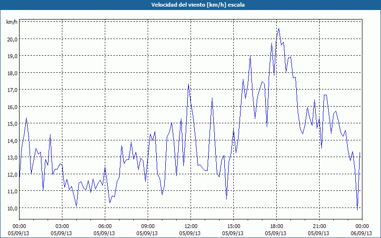Image resolution: width=381 pixels, height=238 pixels.
Task: Click the 18,0 y-axis value
Action: tap(12, 73)
